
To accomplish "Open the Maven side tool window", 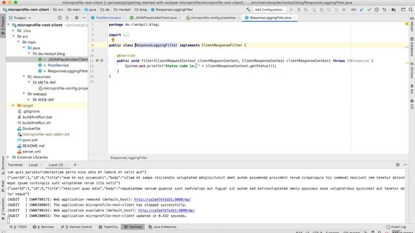I will 412,25.
